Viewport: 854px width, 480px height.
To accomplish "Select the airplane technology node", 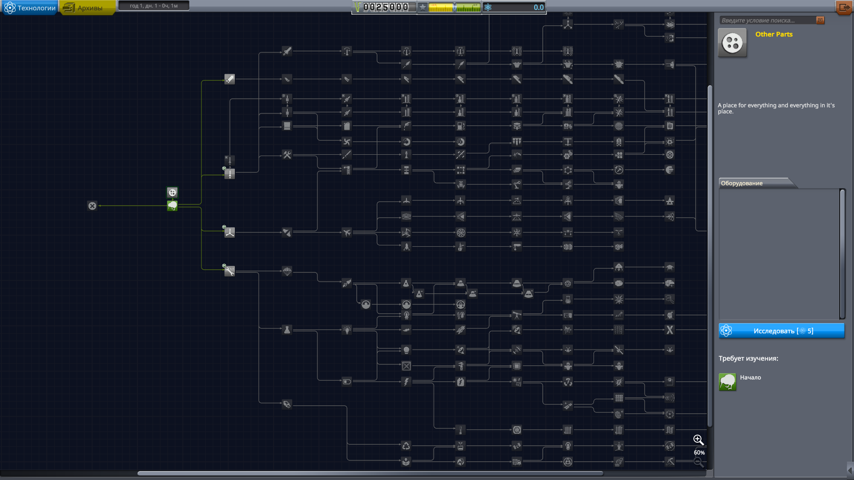I will (x=346, y=232).
